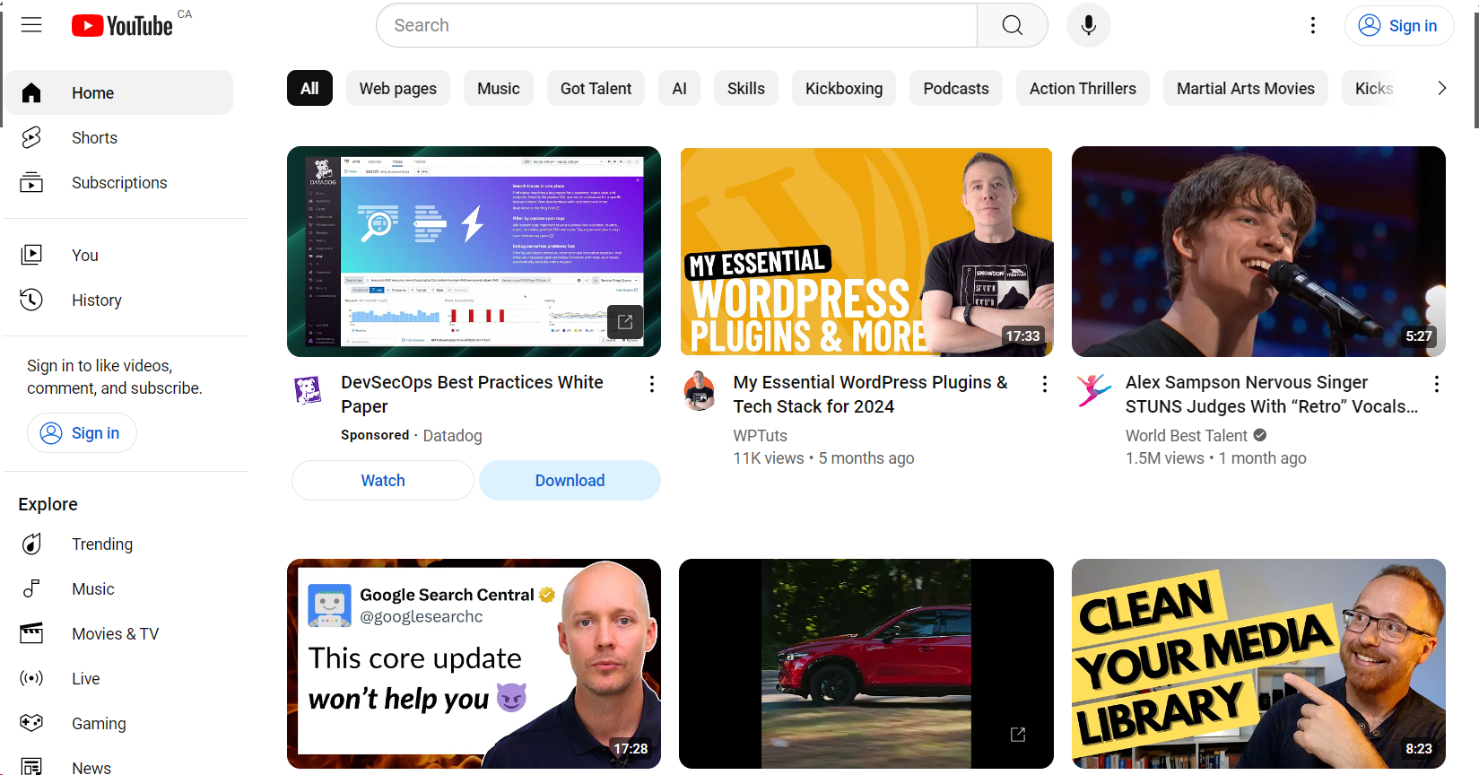Select the AI filter chip
The width and height of the screenshot is (1479, 775).
679,88
